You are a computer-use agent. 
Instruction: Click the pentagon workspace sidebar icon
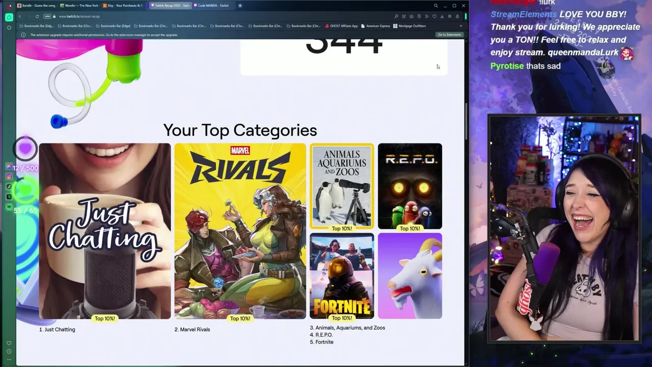pyautogui.click(x=9, y=27)
